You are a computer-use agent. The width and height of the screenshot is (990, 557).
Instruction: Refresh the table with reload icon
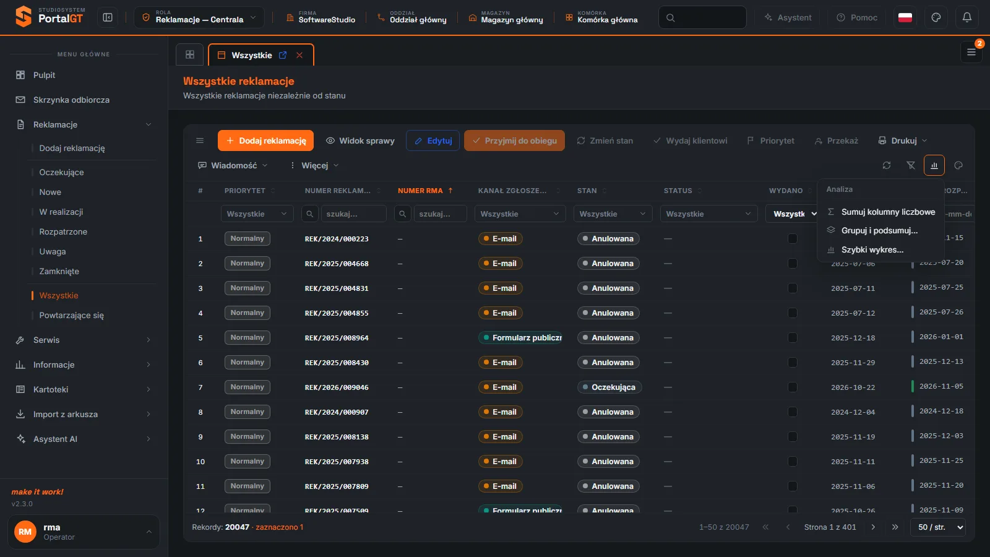[887, 165]
